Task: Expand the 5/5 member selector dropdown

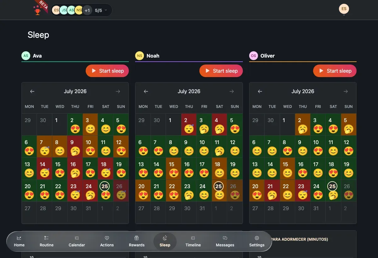Action: click(101, 10)
